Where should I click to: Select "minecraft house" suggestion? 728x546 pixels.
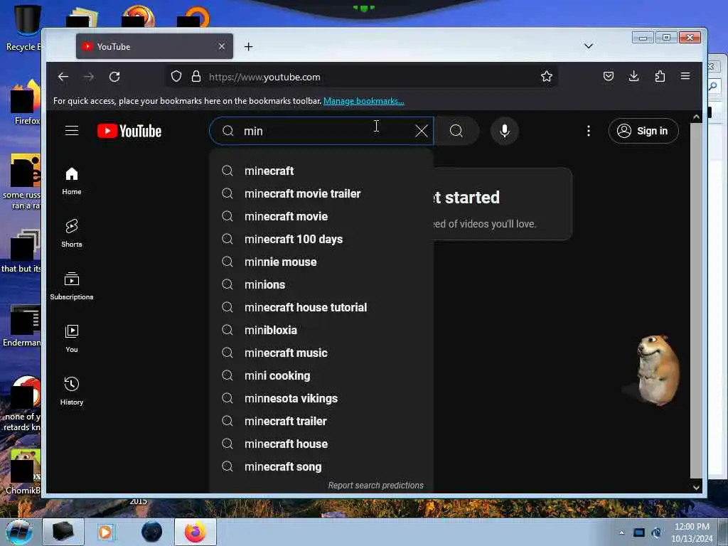coord(321,444)
